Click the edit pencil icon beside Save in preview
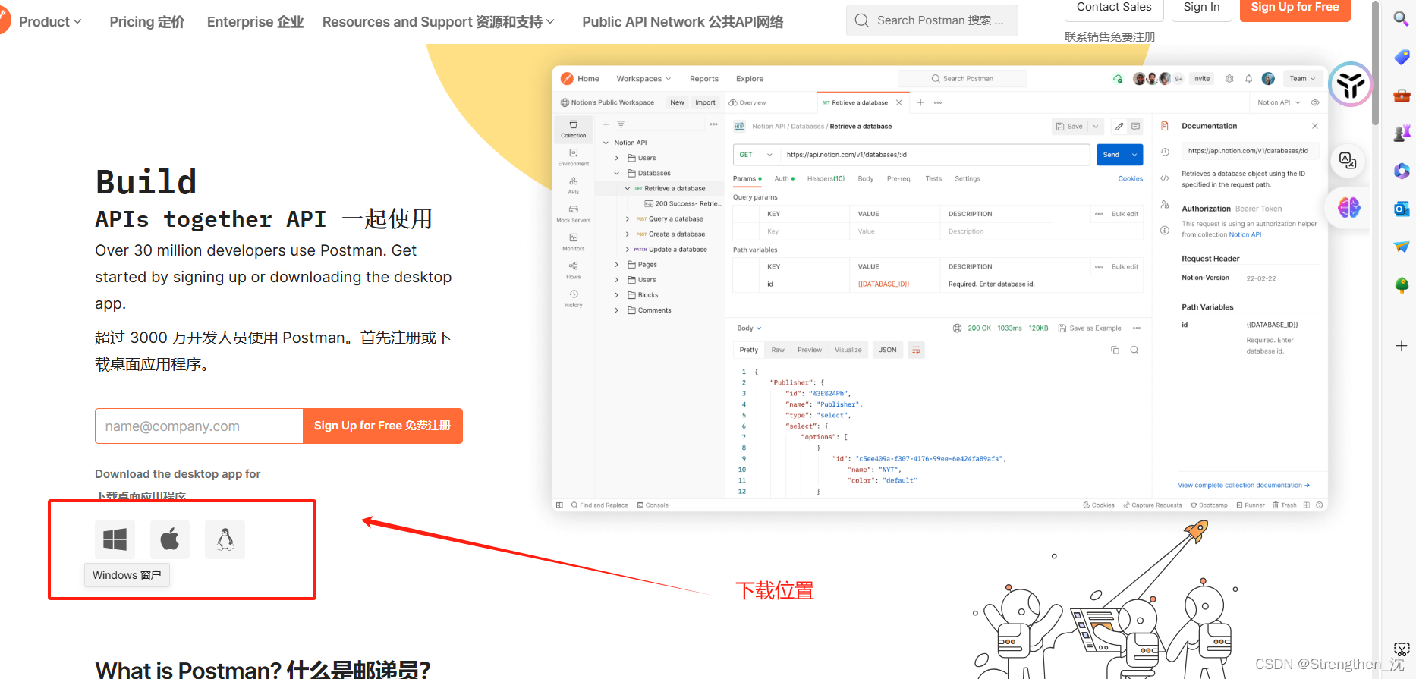 1119,127
